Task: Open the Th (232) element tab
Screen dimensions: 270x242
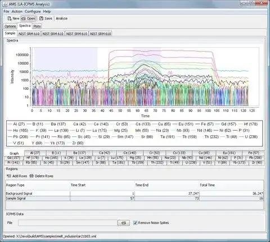Action: tap(157, 163)
